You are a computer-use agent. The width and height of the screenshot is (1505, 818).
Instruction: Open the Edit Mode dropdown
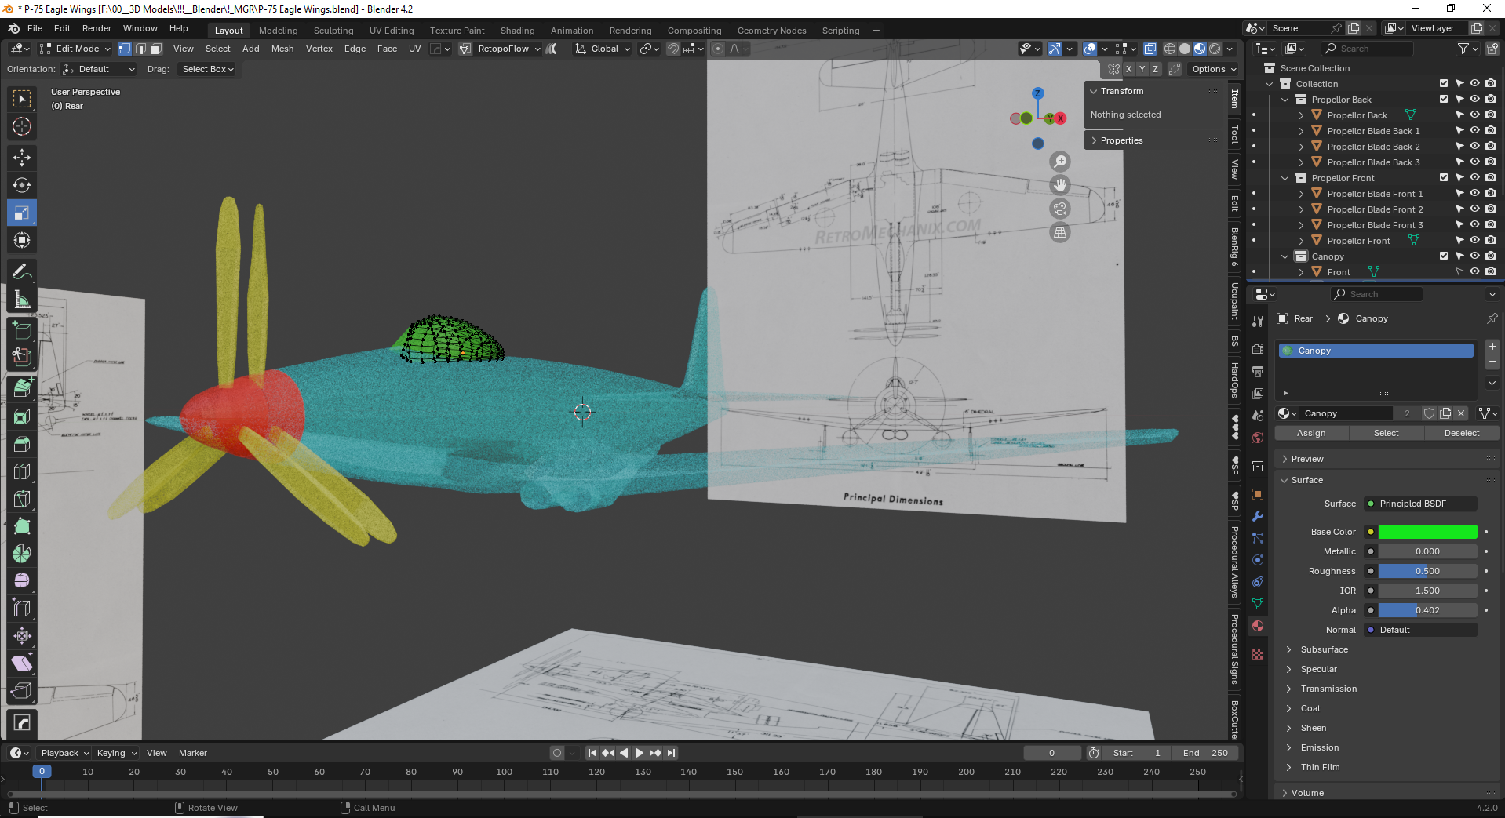[76, 49]
